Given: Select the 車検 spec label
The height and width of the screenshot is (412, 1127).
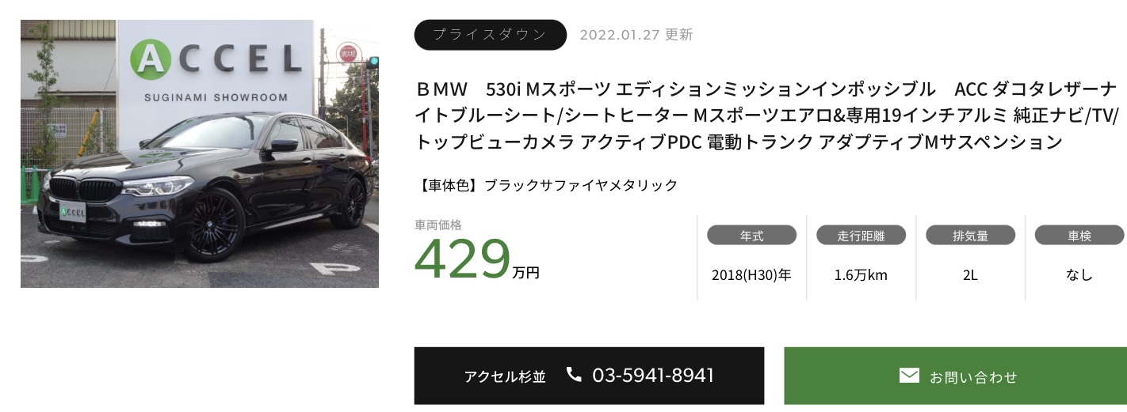Looking at the screenshot, I should (1079, 236).
